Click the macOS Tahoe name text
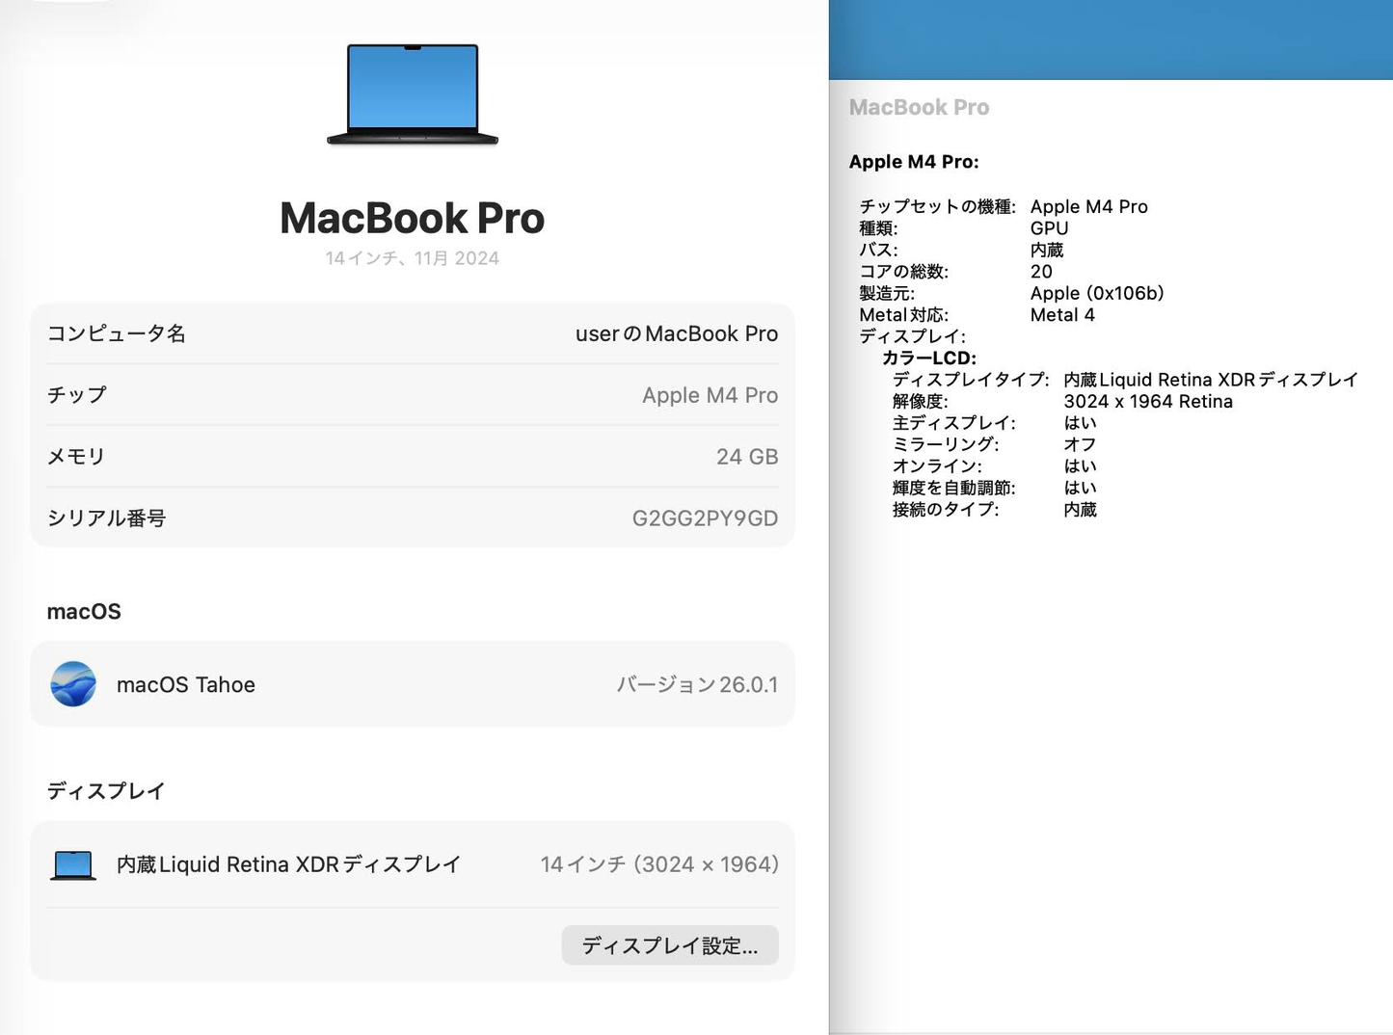Viewport: 1393px width, 1035px height. [x=186, y=685]
